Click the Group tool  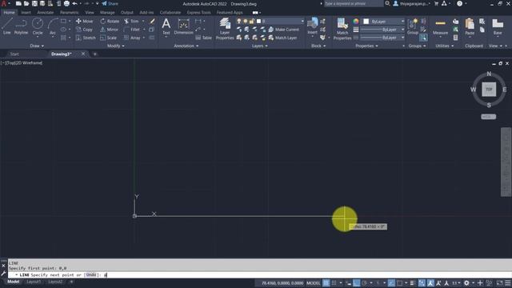pos(413,26)
